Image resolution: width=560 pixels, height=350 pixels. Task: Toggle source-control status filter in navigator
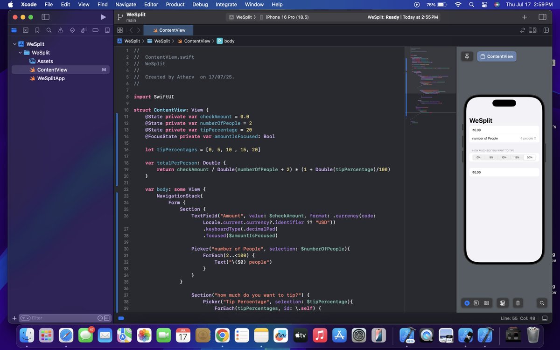coord(107,318)
